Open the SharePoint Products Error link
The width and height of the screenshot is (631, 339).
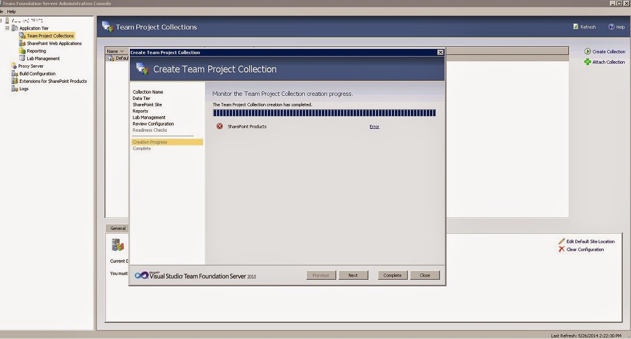pyautogui.click(x=375, y=127)
